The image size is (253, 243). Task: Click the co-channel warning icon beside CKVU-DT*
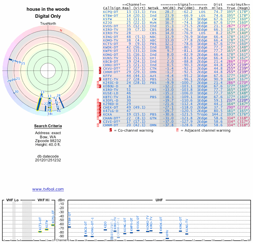coord(100,68)
